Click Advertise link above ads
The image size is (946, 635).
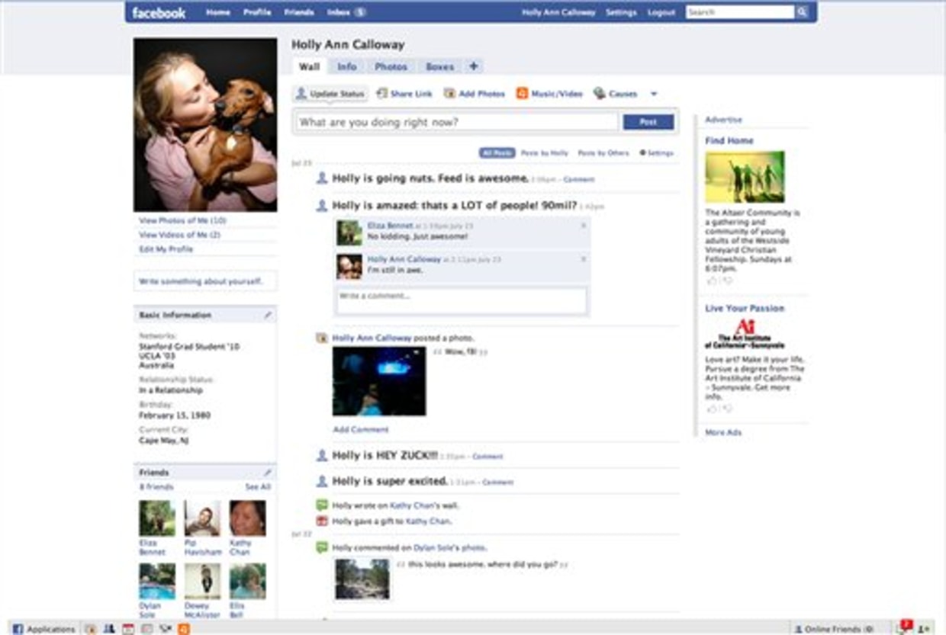tap(723, 120)
